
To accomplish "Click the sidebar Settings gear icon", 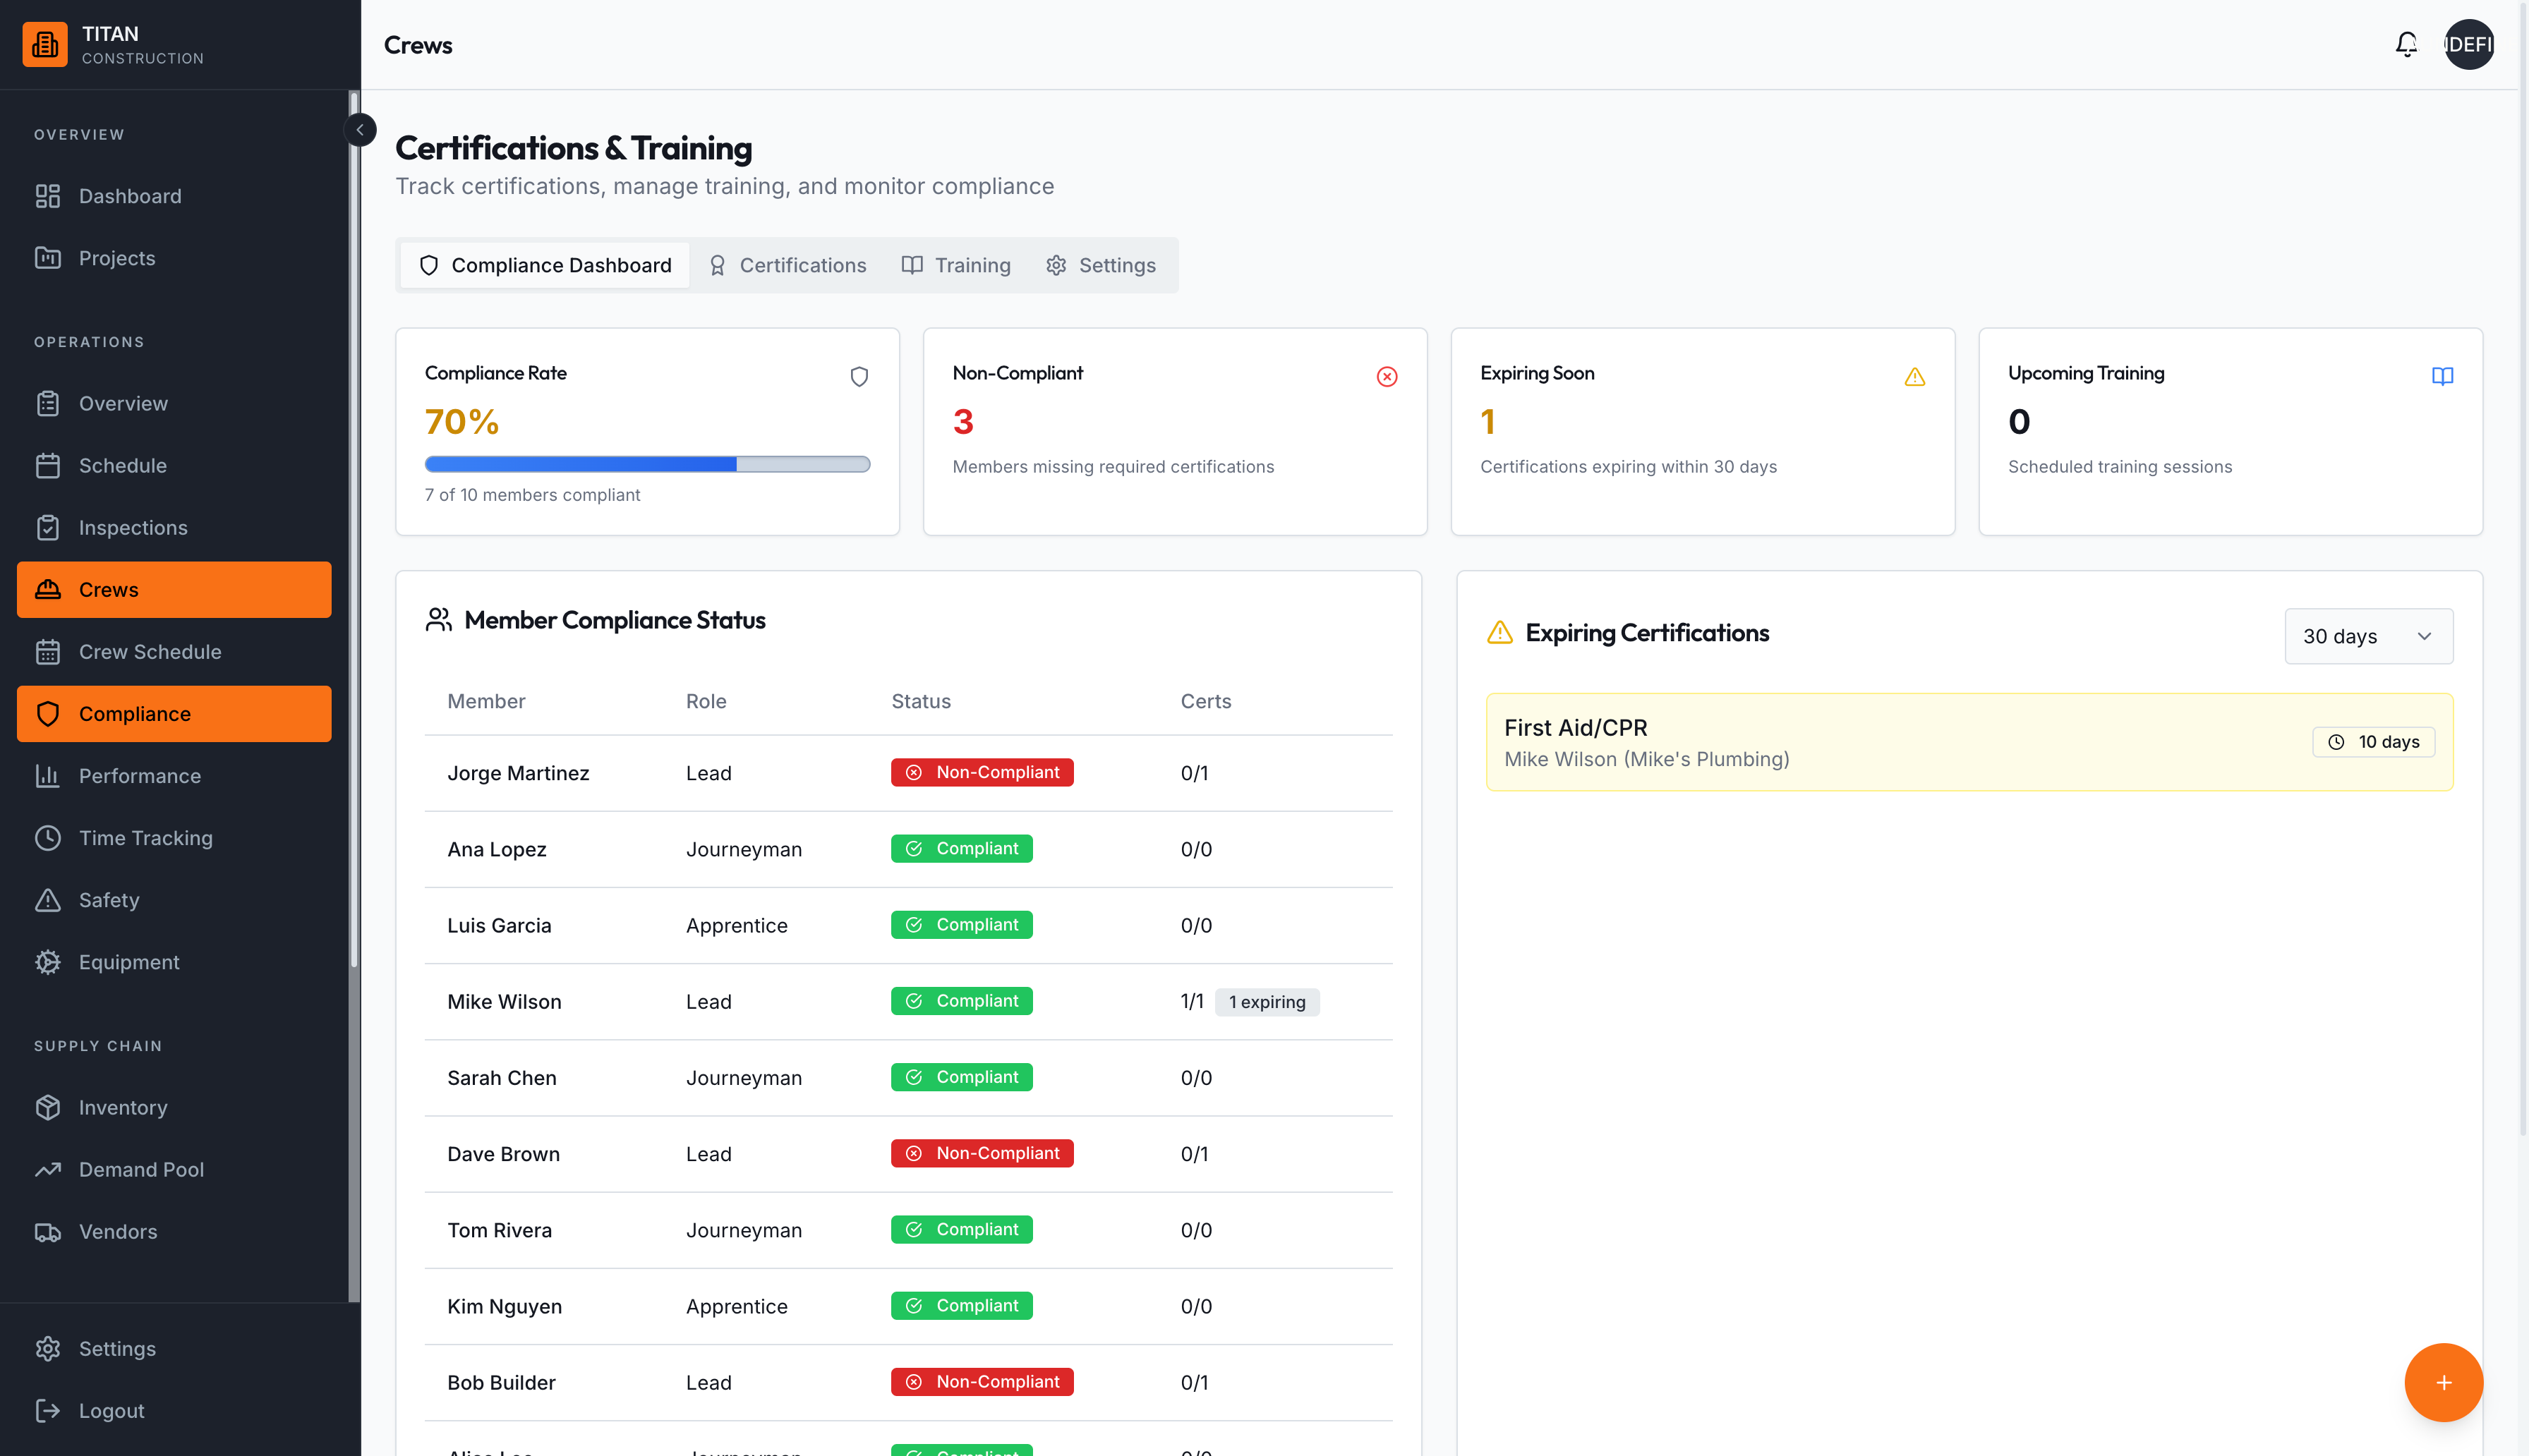I will pos(48,1348).
